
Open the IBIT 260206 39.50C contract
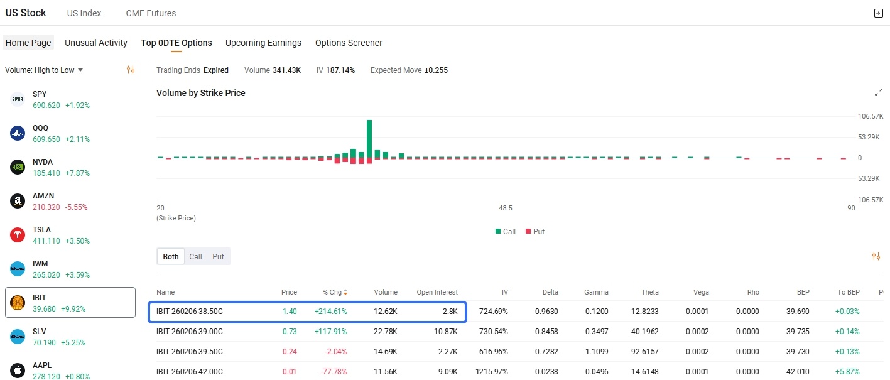[x=189, y=352]
